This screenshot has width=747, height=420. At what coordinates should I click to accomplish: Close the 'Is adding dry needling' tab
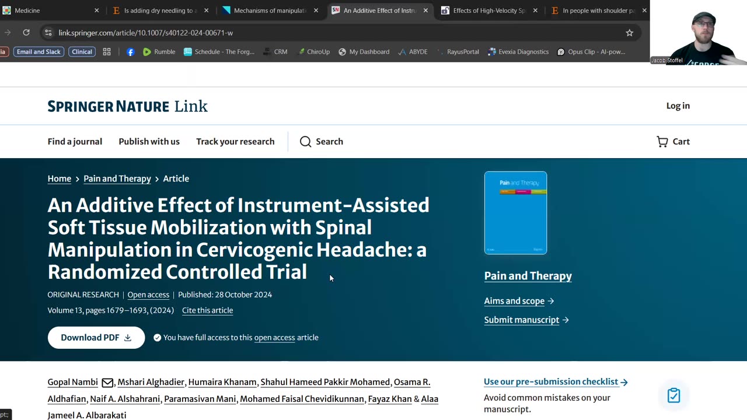point(206,10)
